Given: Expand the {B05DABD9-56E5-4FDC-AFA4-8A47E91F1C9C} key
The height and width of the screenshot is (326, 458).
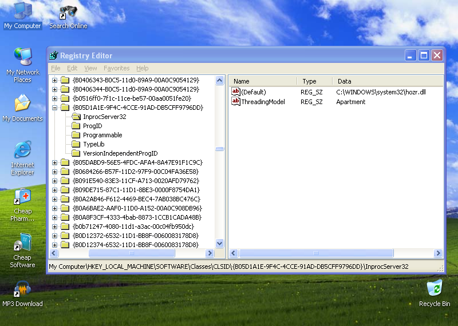Looking at the screenshot, I should [x=54, y=162].
